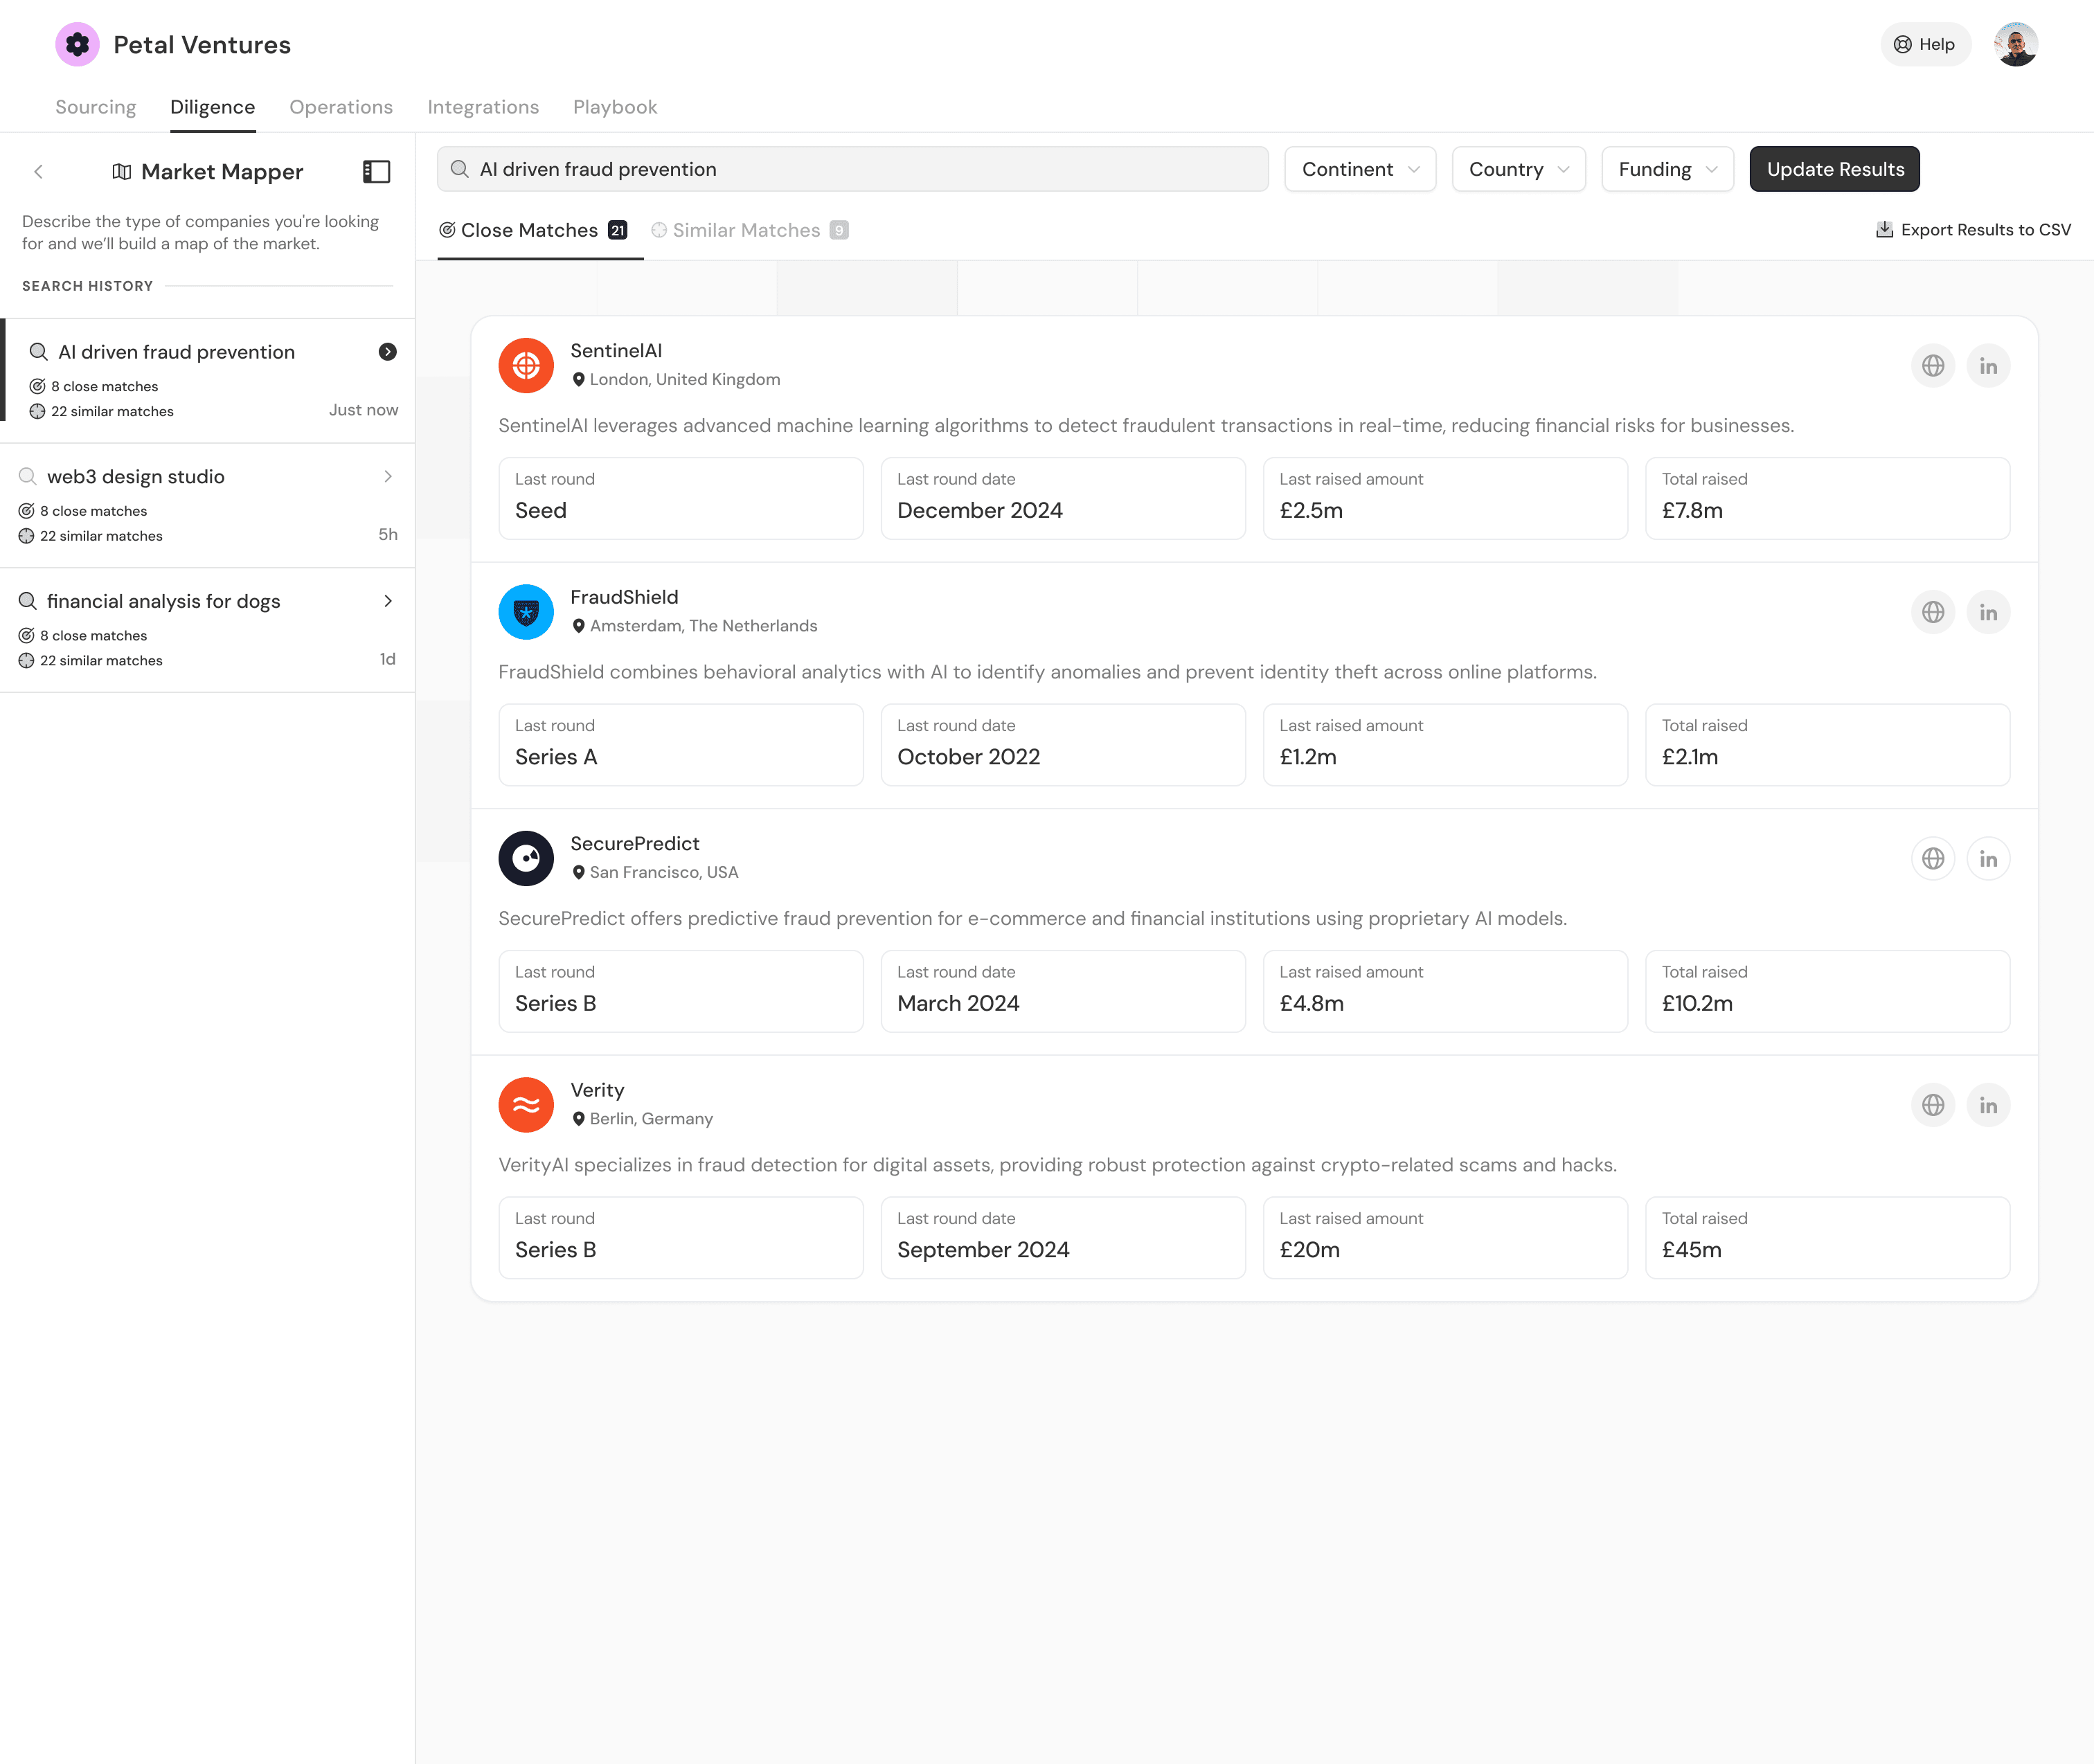Open the user profile avatar

click(x=2015, y=45)
